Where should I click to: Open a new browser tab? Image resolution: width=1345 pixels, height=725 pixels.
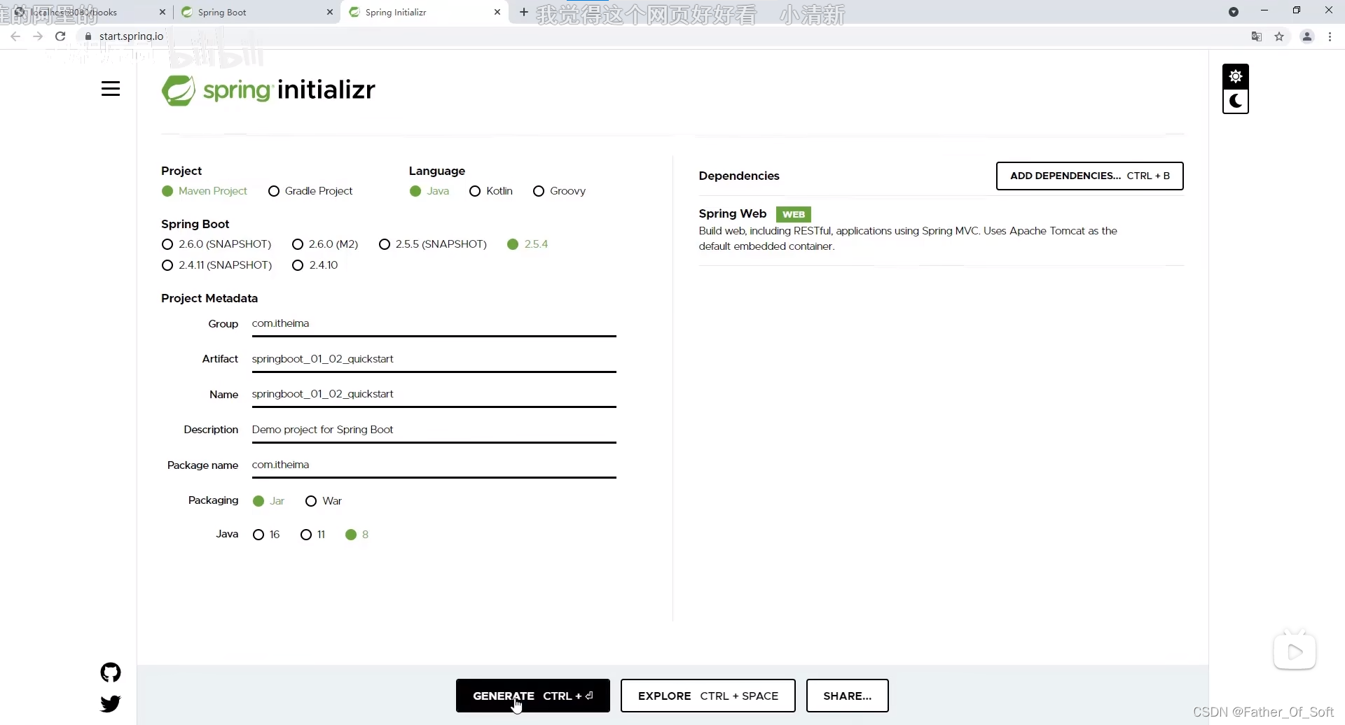[523, 12]
